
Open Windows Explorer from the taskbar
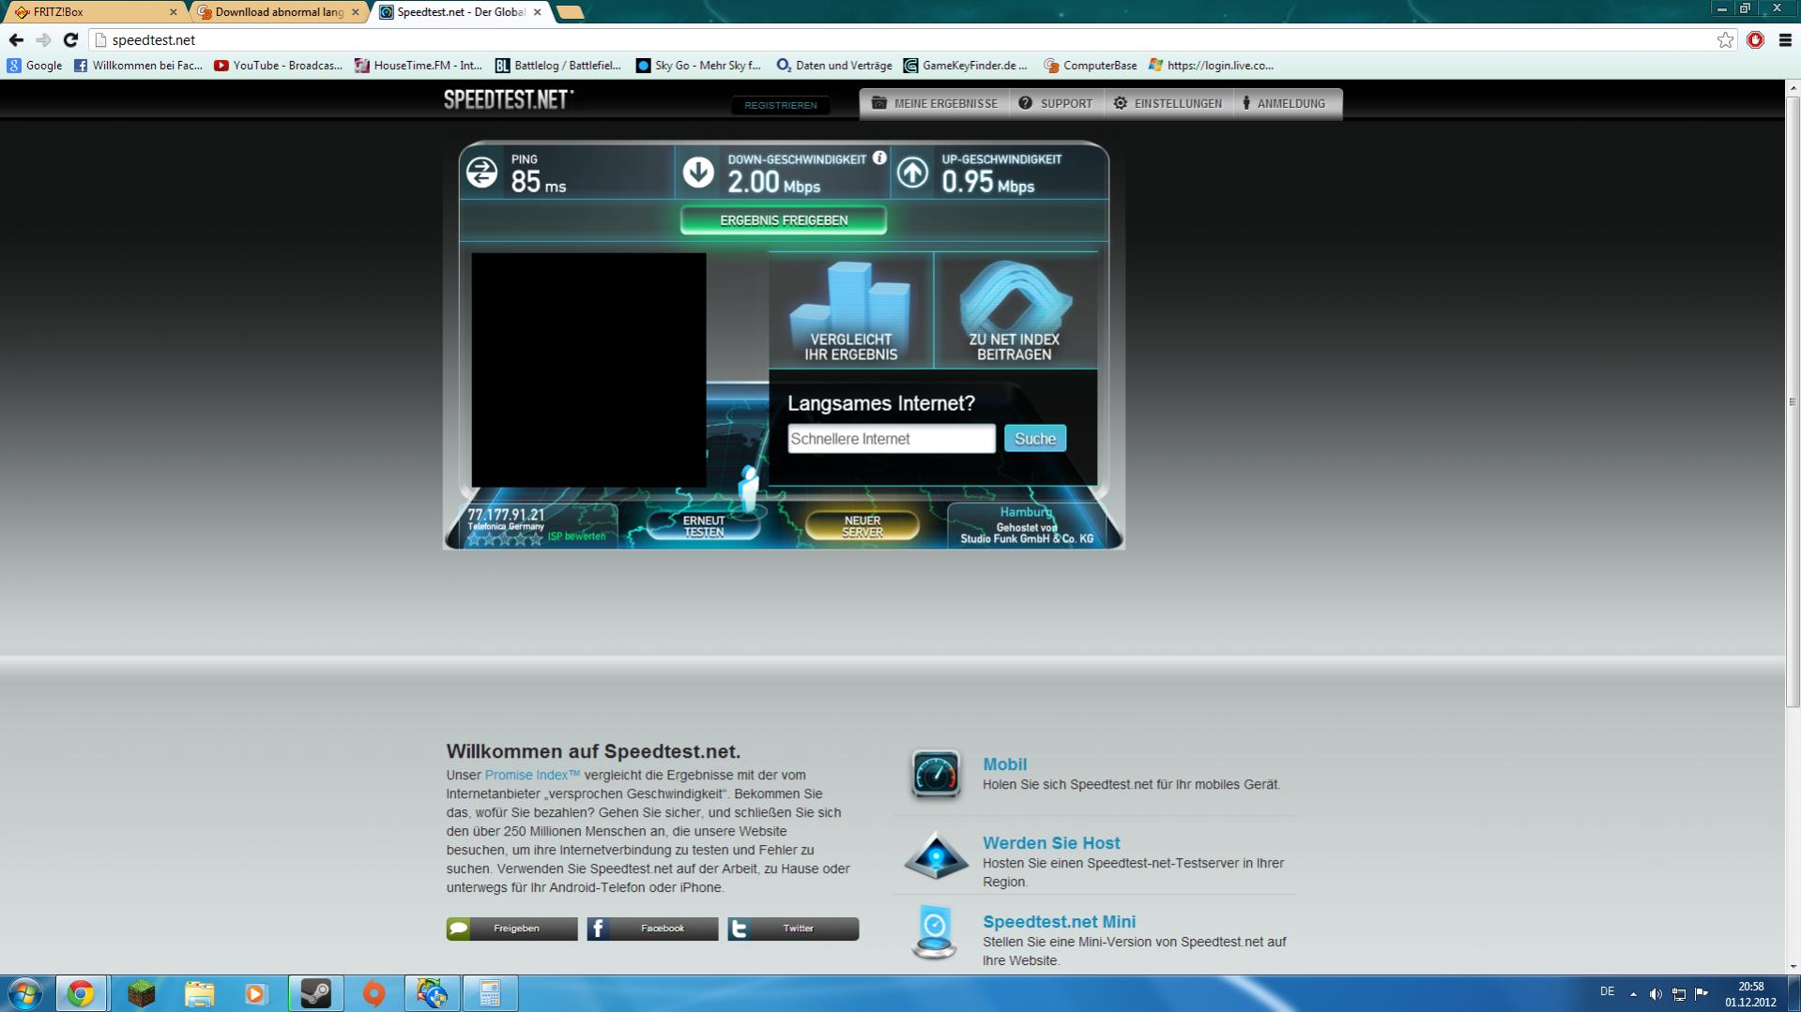(199, 993)
